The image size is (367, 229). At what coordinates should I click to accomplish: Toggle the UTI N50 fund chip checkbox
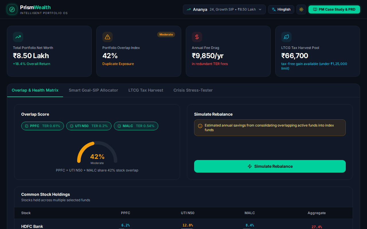(x=72, y=126)
